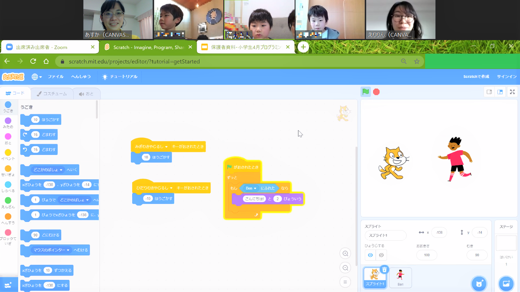This screenshot has height=292, width=520.
Task: Select the みため purple category swatch
Action: click(x=8, y=121)
